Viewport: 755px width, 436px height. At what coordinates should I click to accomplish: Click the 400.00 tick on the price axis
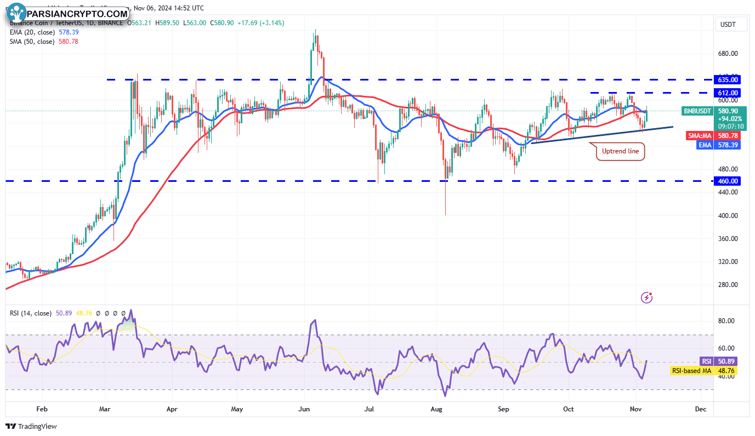point(728,216)
